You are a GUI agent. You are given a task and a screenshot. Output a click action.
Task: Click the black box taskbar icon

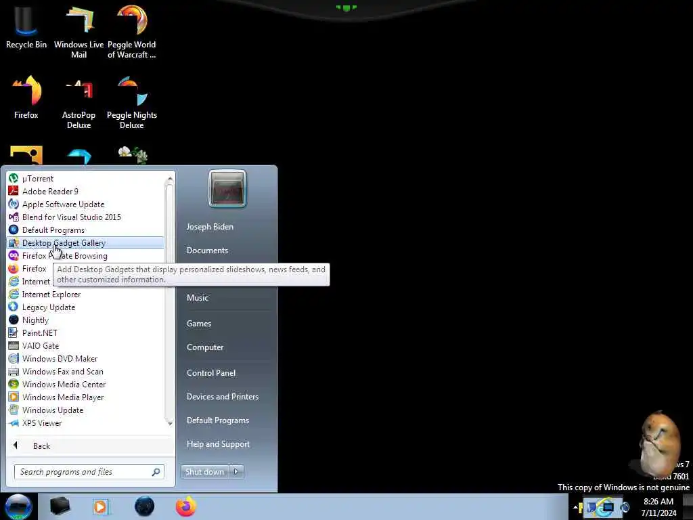click(60, 506)
